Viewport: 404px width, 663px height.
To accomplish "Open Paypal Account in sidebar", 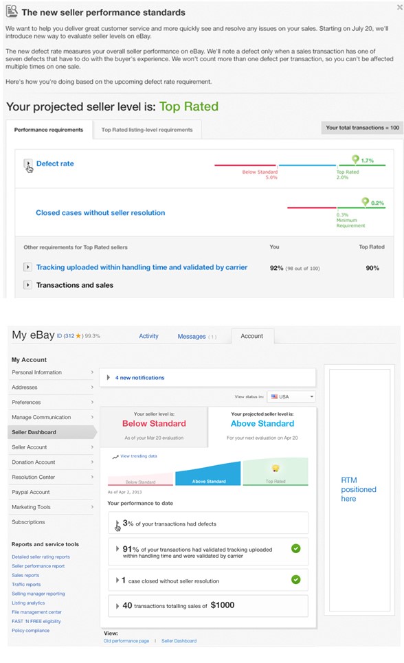I will click(52, 492).
